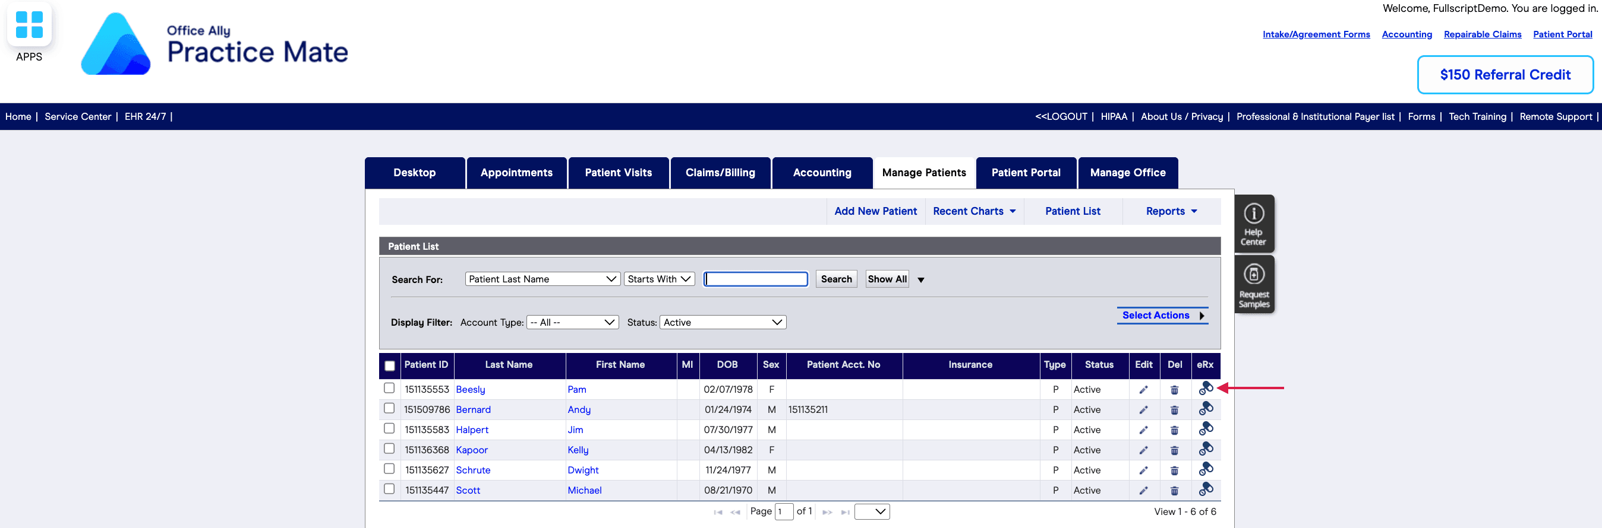The width and height of the screenshot is (1602, 528).
Task: Select the Patient Portal tab in the main tab bar
Action: (x=1026, y=173)
